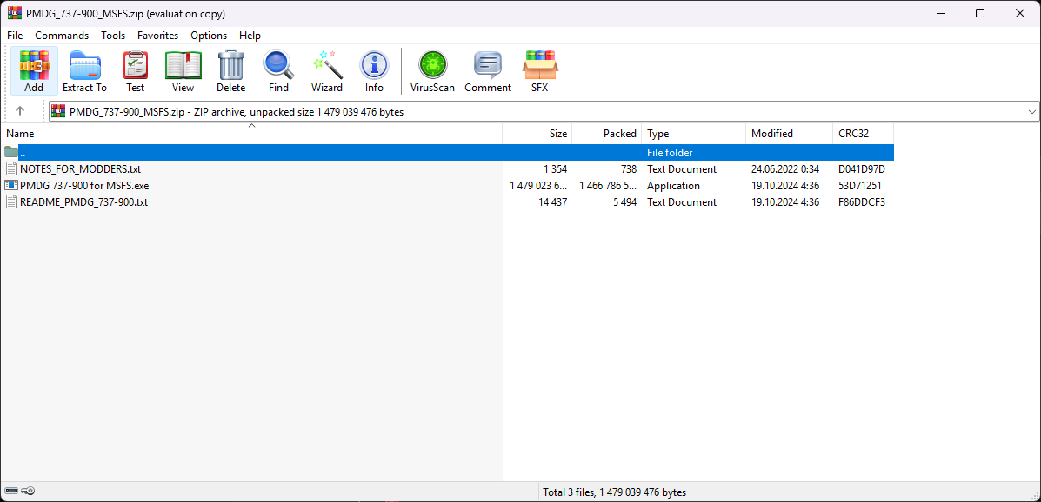Image resolution: width=1041 pixels, height=502 pixels.
Task: Click the Add toolbar icon
Action: (34, 71)
